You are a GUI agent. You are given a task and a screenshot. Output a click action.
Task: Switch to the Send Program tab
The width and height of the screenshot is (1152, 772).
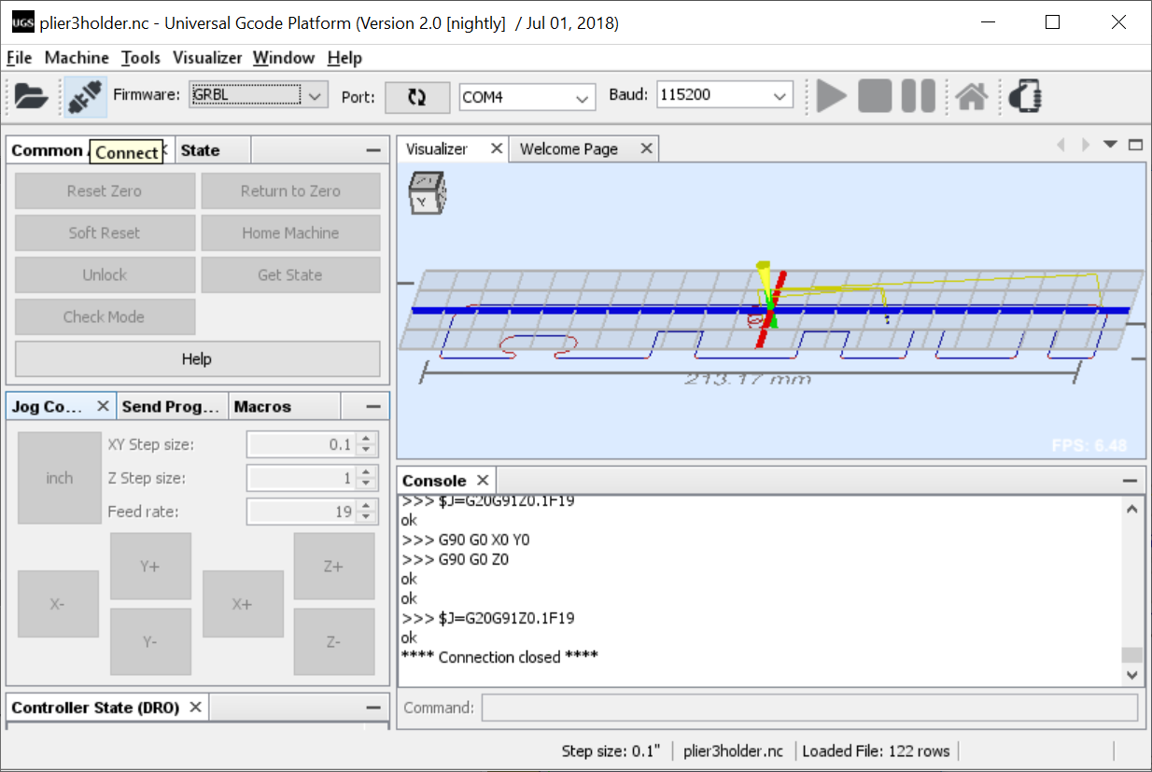[x=172, y=406]
